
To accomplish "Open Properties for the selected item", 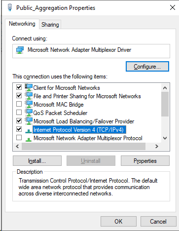I will [x=145, y=161].
